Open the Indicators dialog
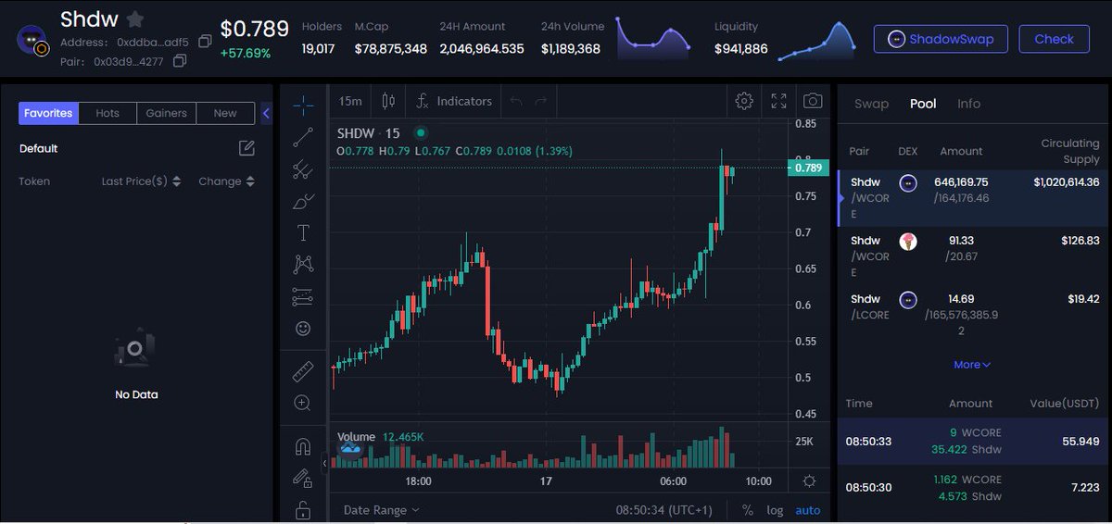Viewport: 1112px width, 524px height. pyautogui.click(x=454, y=101)
